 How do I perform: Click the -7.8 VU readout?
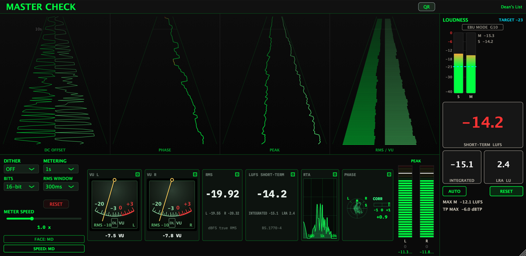click(x=172, y=235)
